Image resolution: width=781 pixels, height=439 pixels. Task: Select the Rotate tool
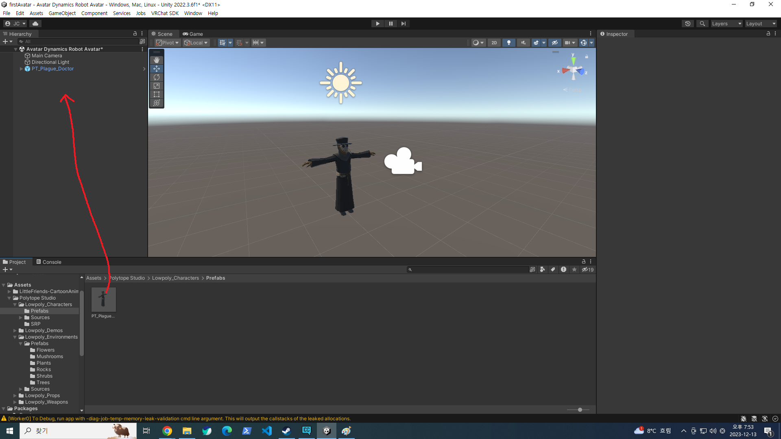tap(157, 77)
